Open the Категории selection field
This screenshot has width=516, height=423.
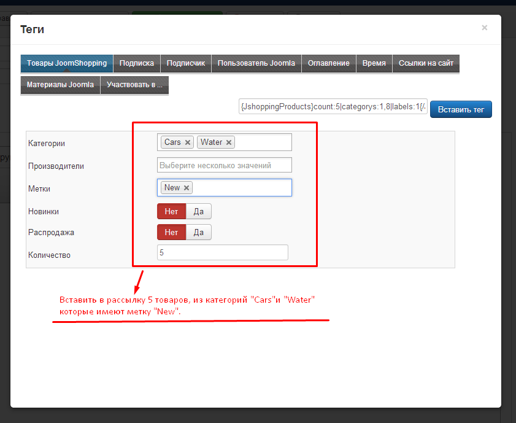point(263,142)
